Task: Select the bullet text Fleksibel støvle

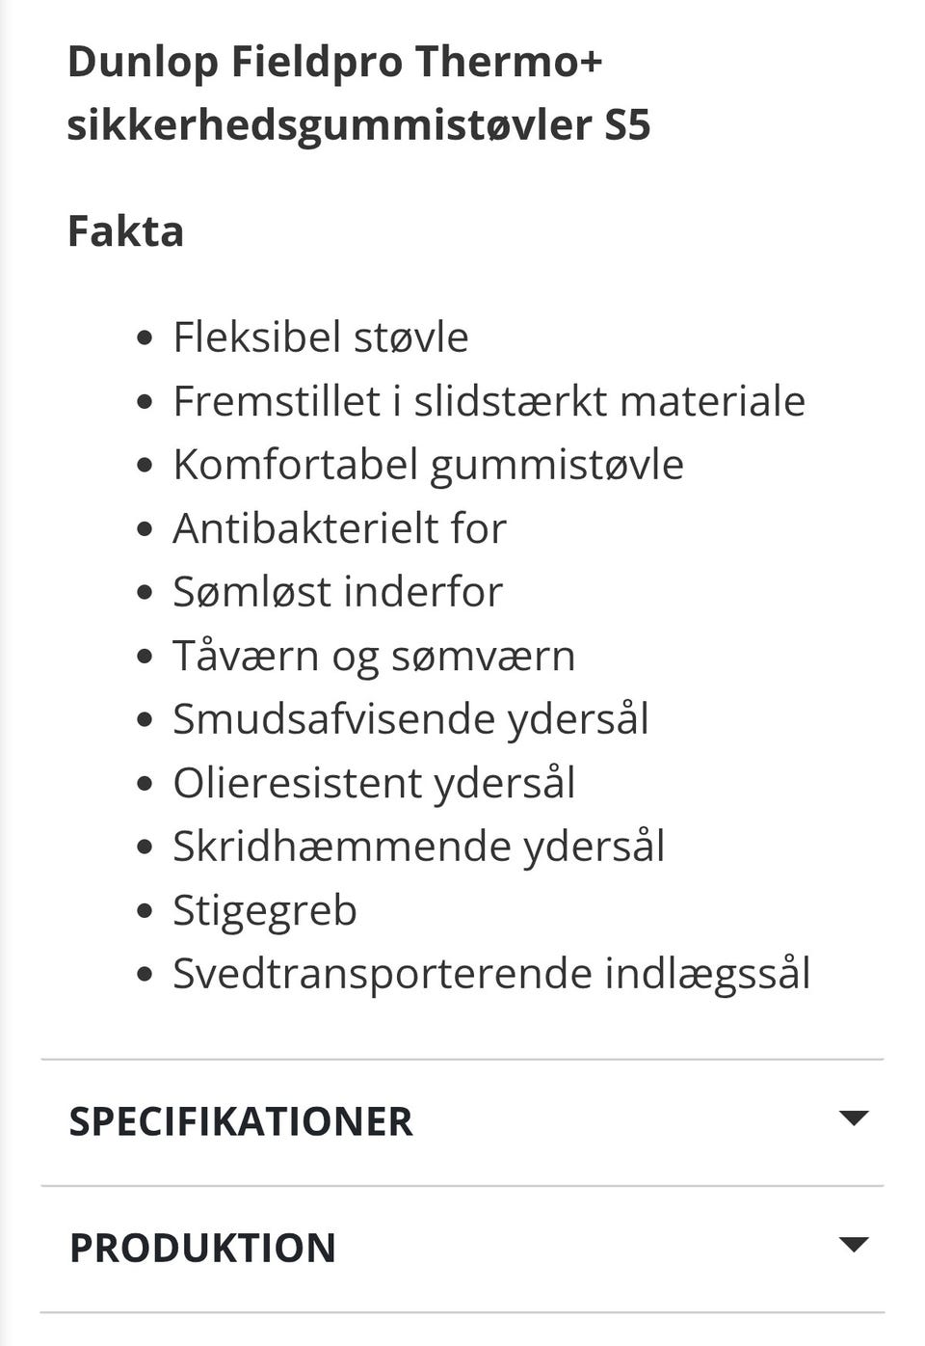Action: click(321, 336)
